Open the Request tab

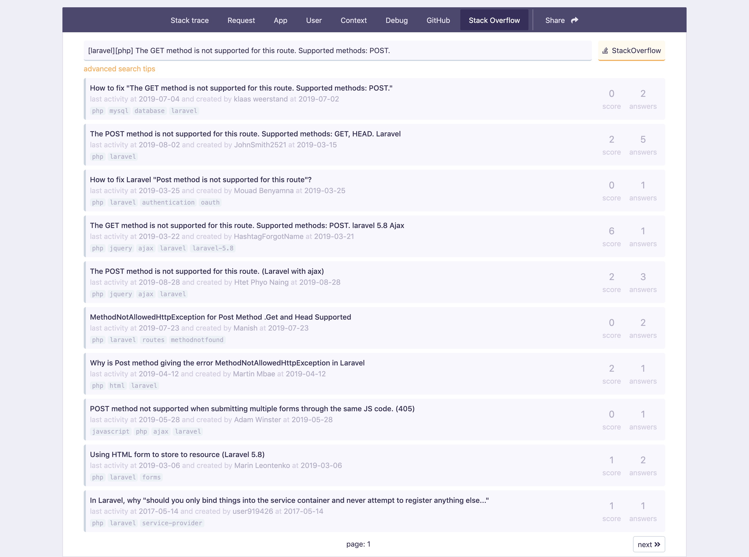point(241,19)
